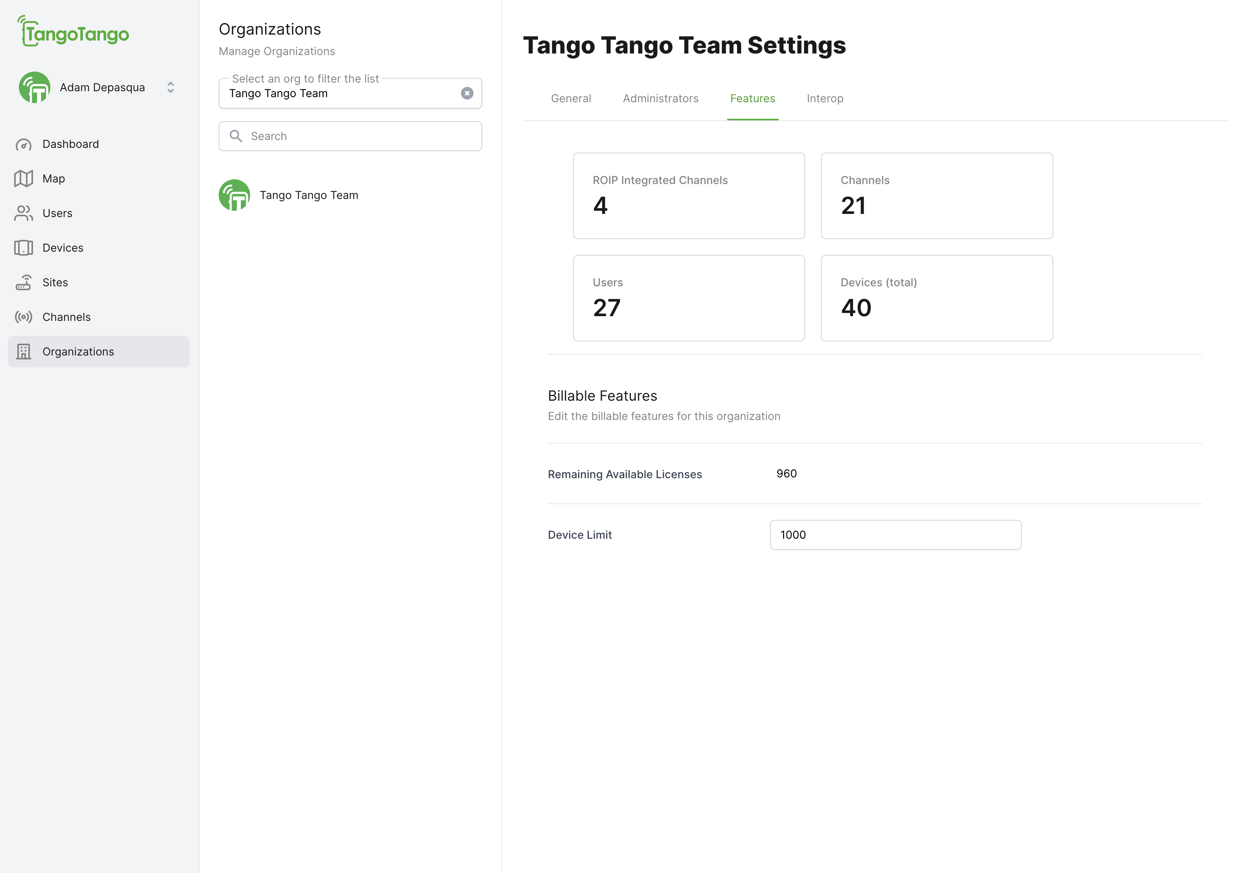
Task: Click Adam Depasqua's avatar icon
Action: point(35,87)
